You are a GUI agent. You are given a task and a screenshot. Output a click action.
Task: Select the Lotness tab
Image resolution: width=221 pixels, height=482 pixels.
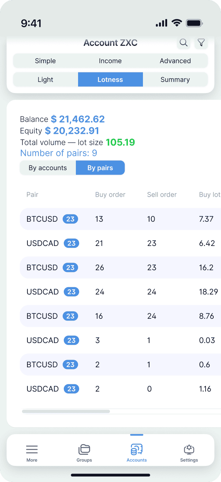coord(110,79)
